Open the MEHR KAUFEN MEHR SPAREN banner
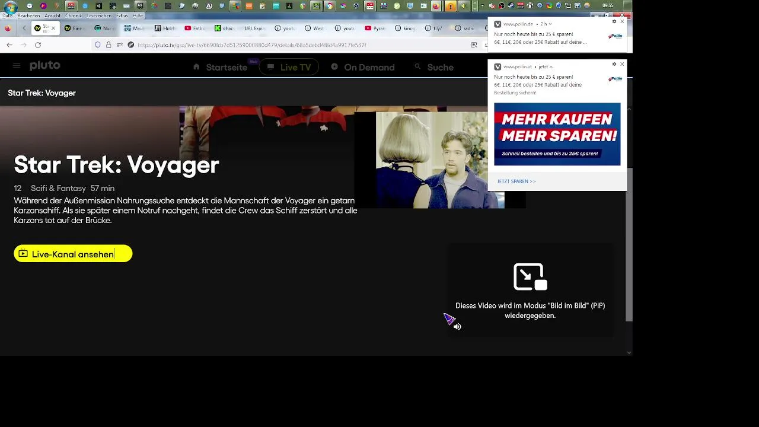 point(557,134)
